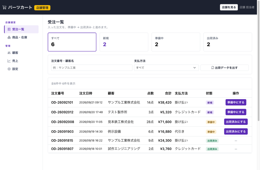Click the 設定 gear icon

pyautogui.click(x=9, y=69)
